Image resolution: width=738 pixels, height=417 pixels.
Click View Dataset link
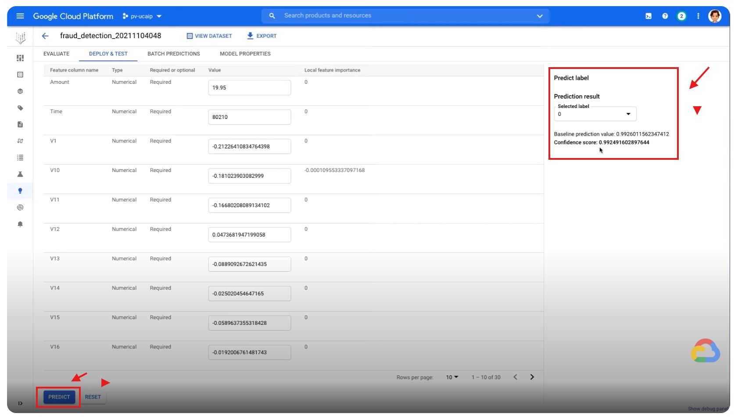[209, 36]
